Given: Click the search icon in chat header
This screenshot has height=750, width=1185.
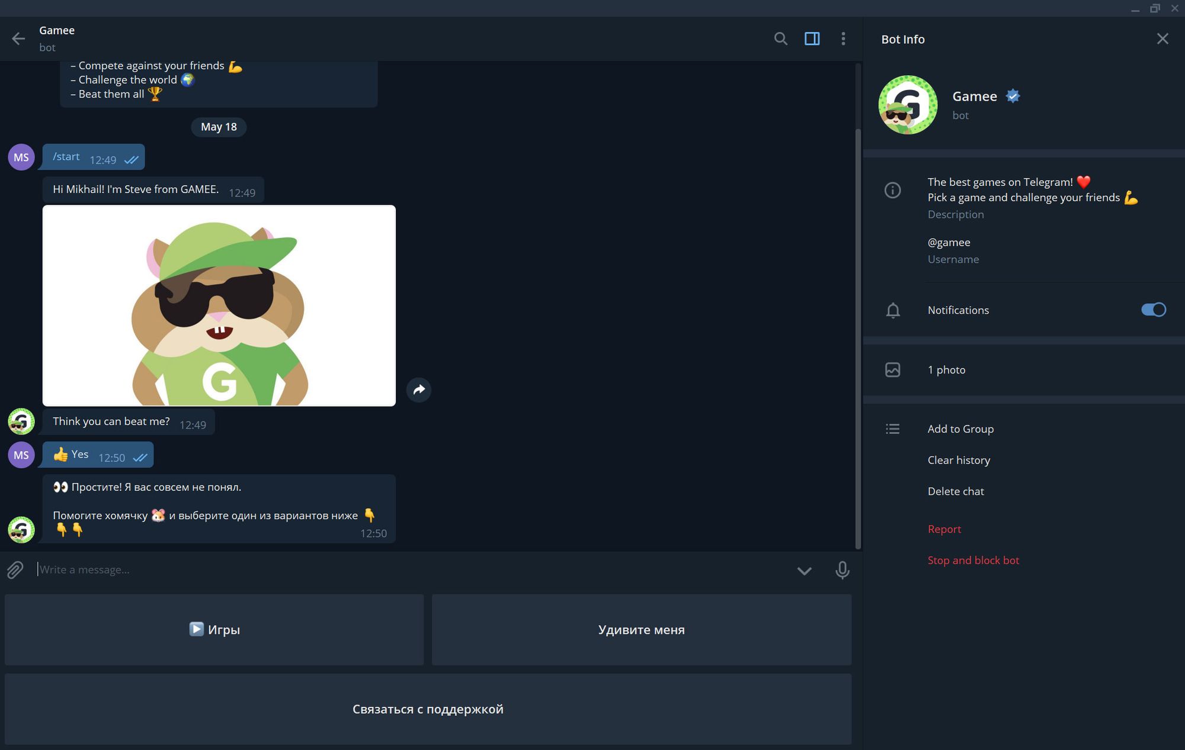Looking at the screenshot, I should click(779, 38).
